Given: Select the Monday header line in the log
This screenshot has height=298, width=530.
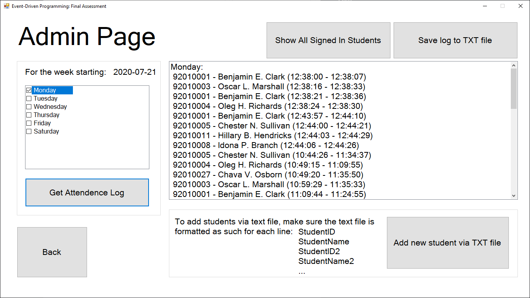Looking at the screenshot, I should 187,67.
